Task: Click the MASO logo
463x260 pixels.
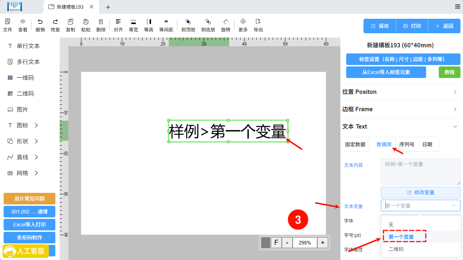Action: click(x=14, y=6)
